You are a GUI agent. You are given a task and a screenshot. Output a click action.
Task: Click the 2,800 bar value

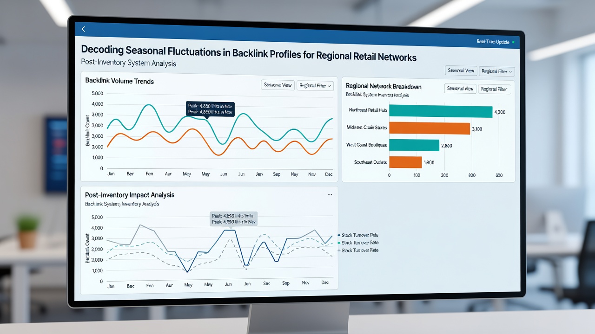pos(446,146)
